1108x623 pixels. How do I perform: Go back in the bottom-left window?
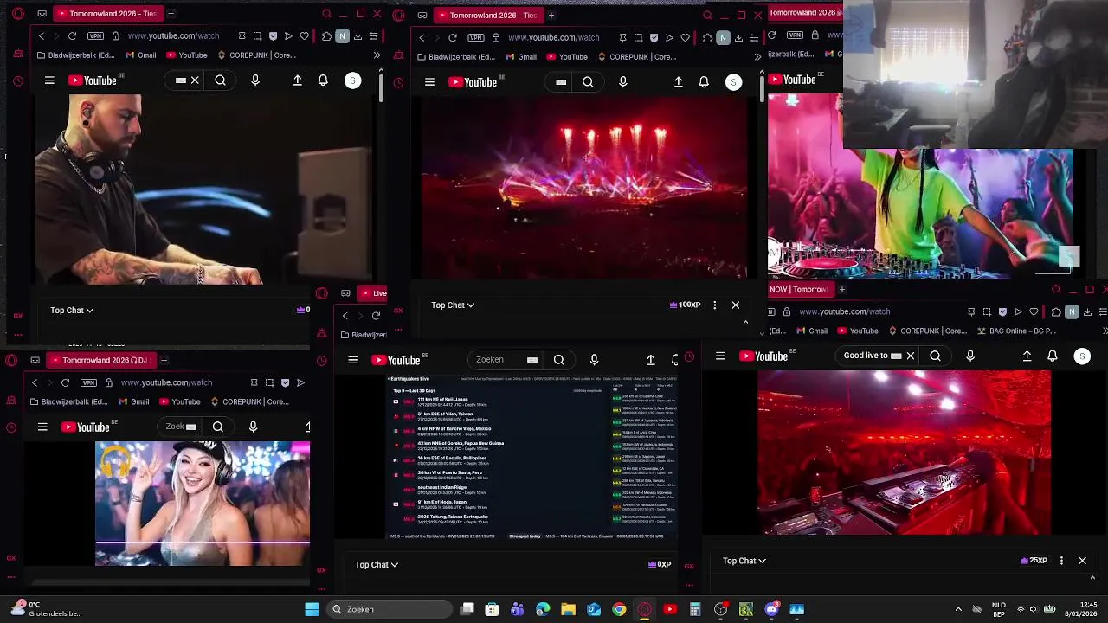click(x=35, y=382)
